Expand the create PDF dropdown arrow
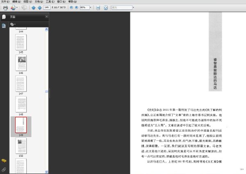This screenshot has width=246, height=174. [x=17, y=7]
